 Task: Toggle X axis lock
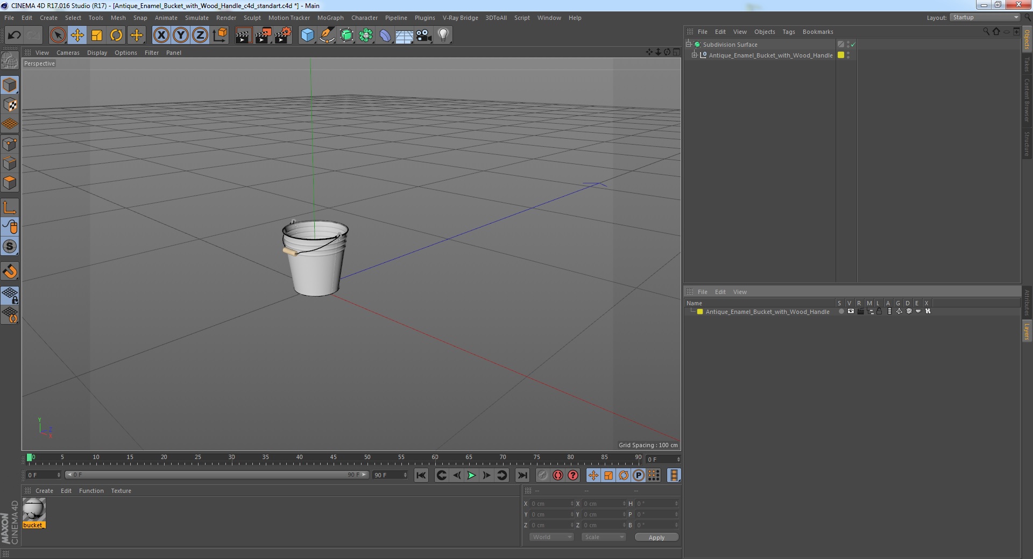tap(161, 35)
